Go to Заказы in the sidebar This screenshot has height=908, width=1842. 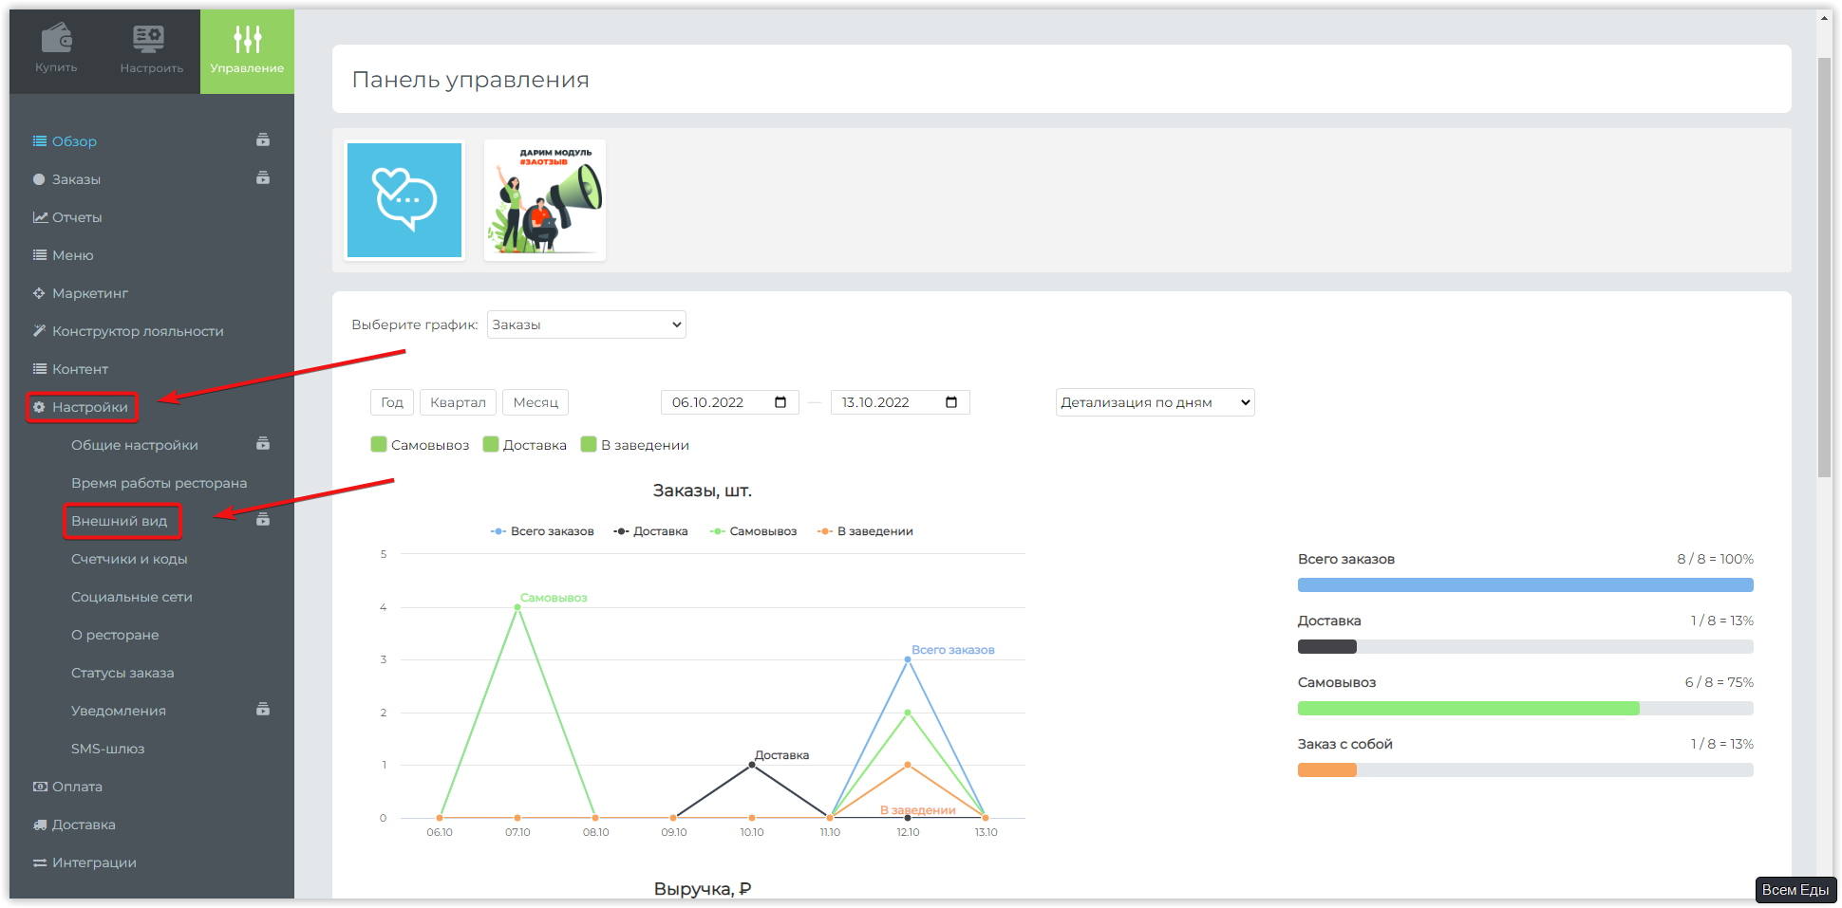76,179
